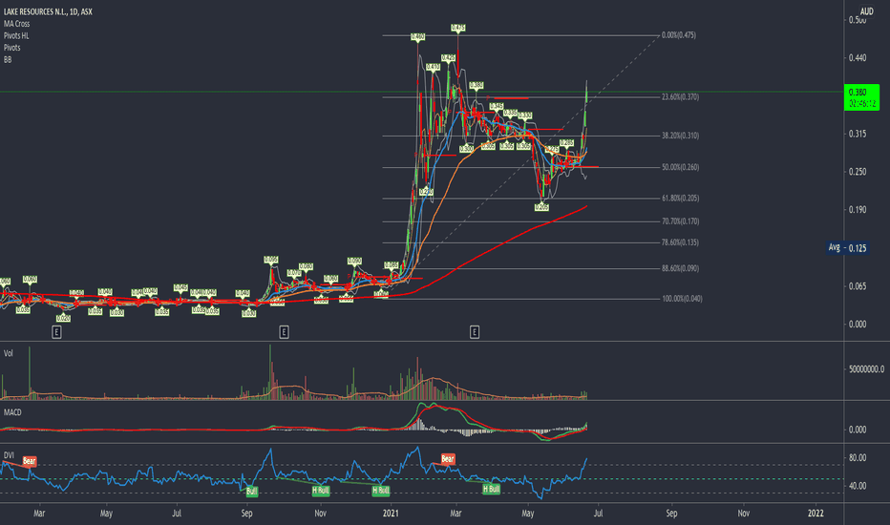Select the Pivots HL indicator legend

(x=16, y=35)
